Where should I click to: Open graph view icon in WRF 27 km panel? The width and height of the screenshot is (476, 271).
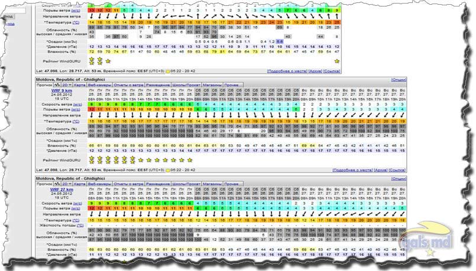57,184
